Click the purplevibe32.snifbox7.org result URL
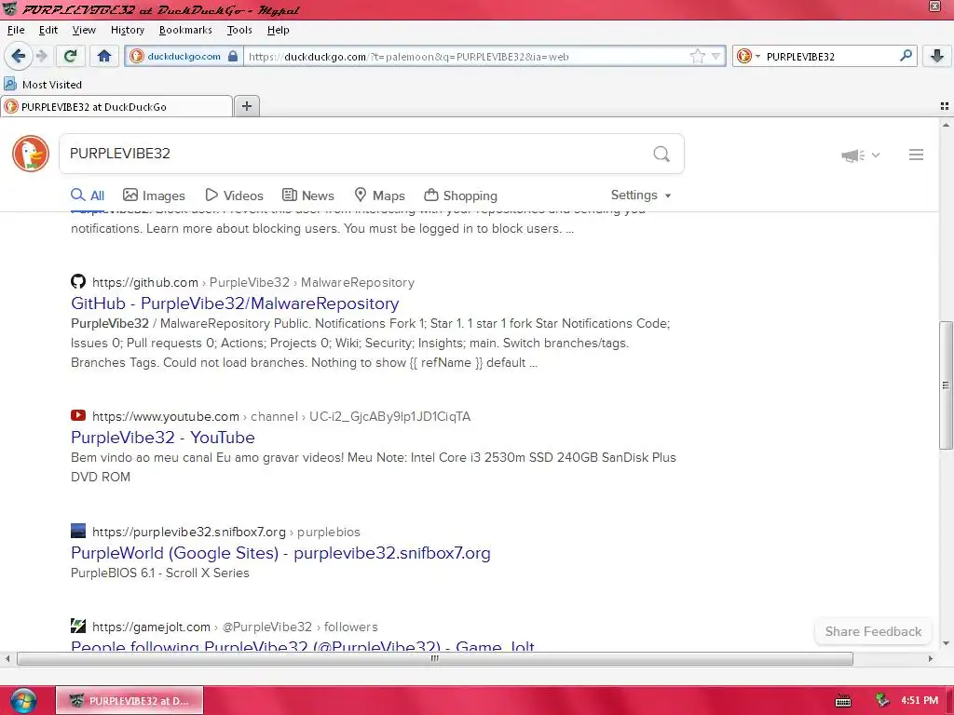The width and height of the screenshot is (954, 715). (x=225, y=532)
